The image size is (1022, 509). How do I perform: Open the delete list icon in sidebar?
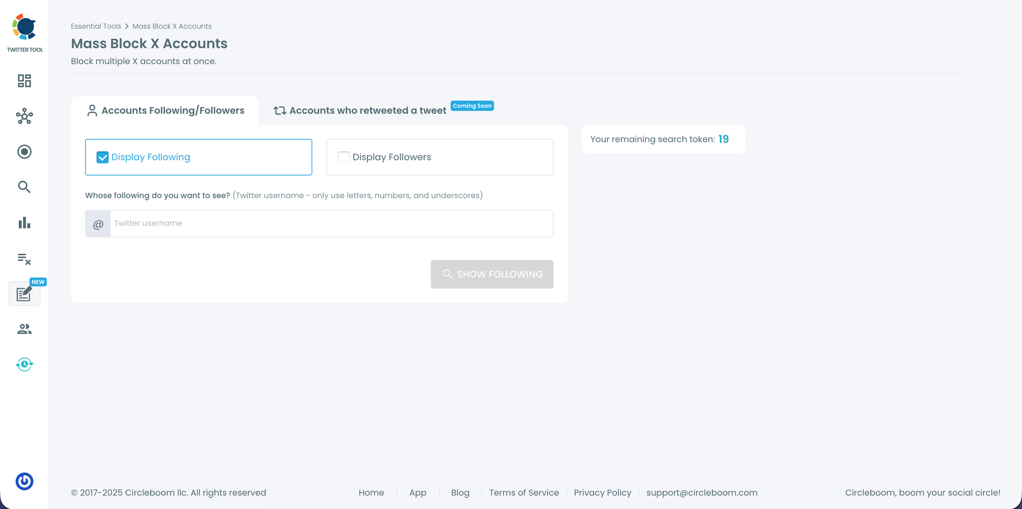[25, 259]
